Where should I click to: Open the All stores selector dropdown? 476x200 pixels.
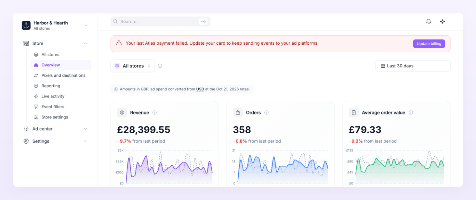tap(133, 66)
